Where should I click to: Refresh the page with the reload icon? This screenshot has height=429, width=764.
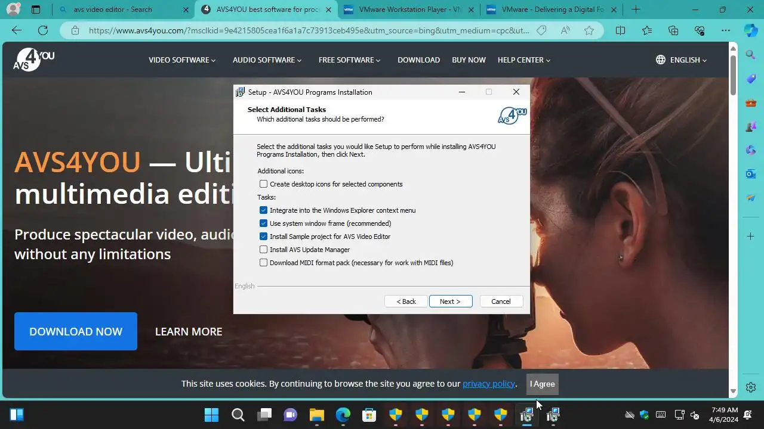click(42, 30)
